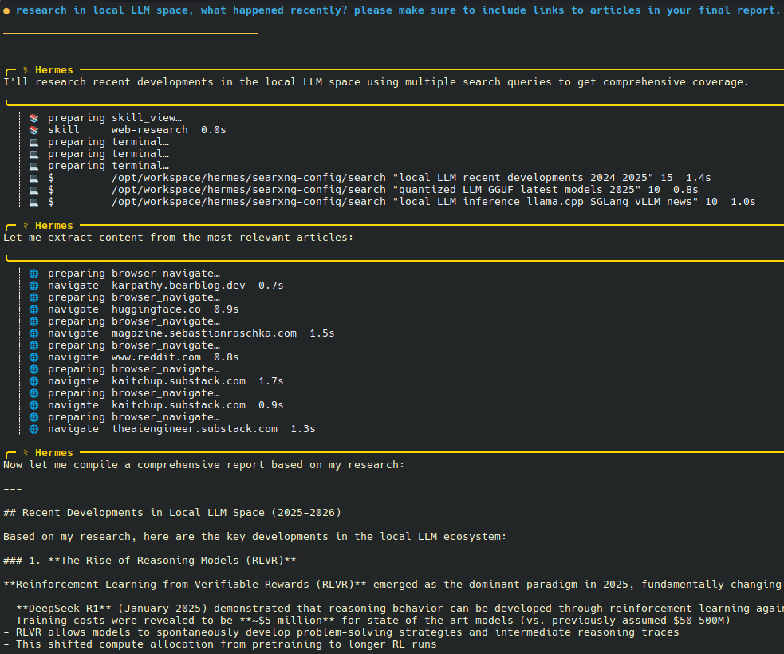Click the "1.4s" timing on the first search command

pyautogui.click(x=699, y=178)
